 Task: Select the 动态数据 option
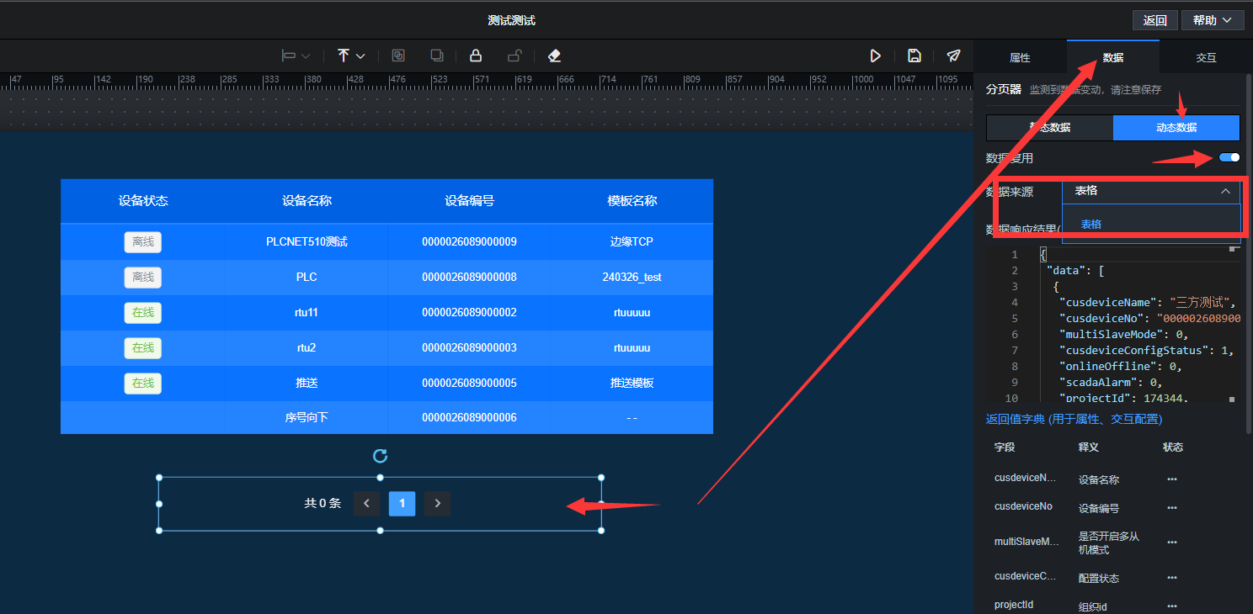[x=1176, y=128]
